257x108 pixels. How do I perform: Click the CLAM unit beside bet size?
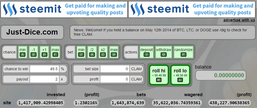pos(136,69)
